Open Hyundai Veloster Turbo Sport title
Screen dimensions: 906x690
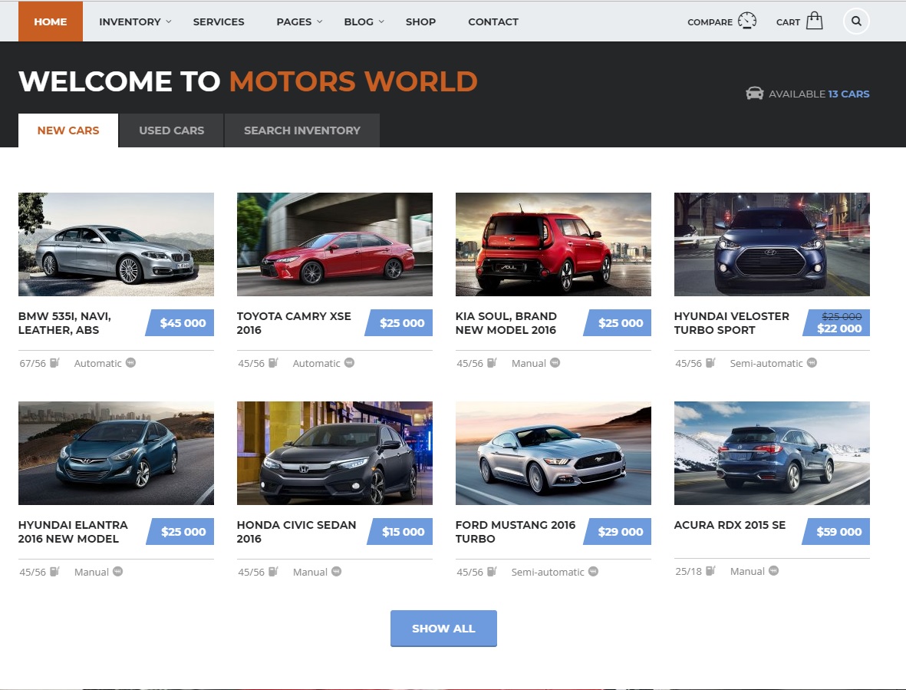pos(732,323)
